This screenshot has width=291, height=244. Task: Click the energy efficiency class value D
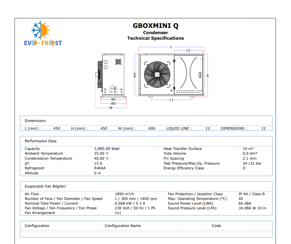[x=244, y=168]
